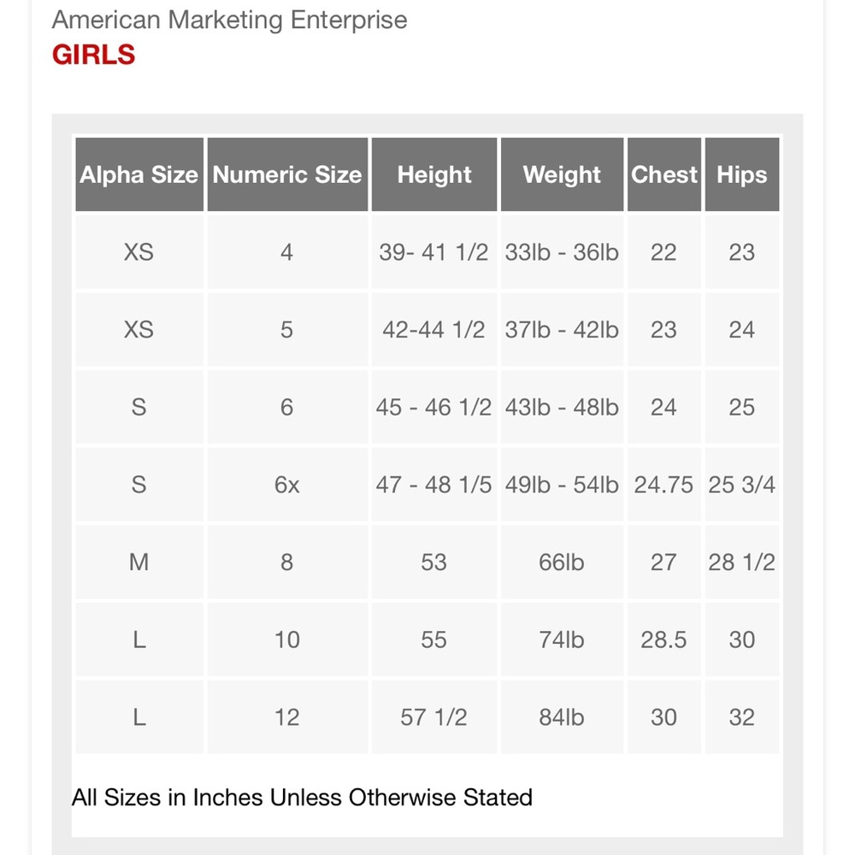Click the 39- 41 1/2 height cell
This screenshot has height=855, width=855.
coord(434,252)
